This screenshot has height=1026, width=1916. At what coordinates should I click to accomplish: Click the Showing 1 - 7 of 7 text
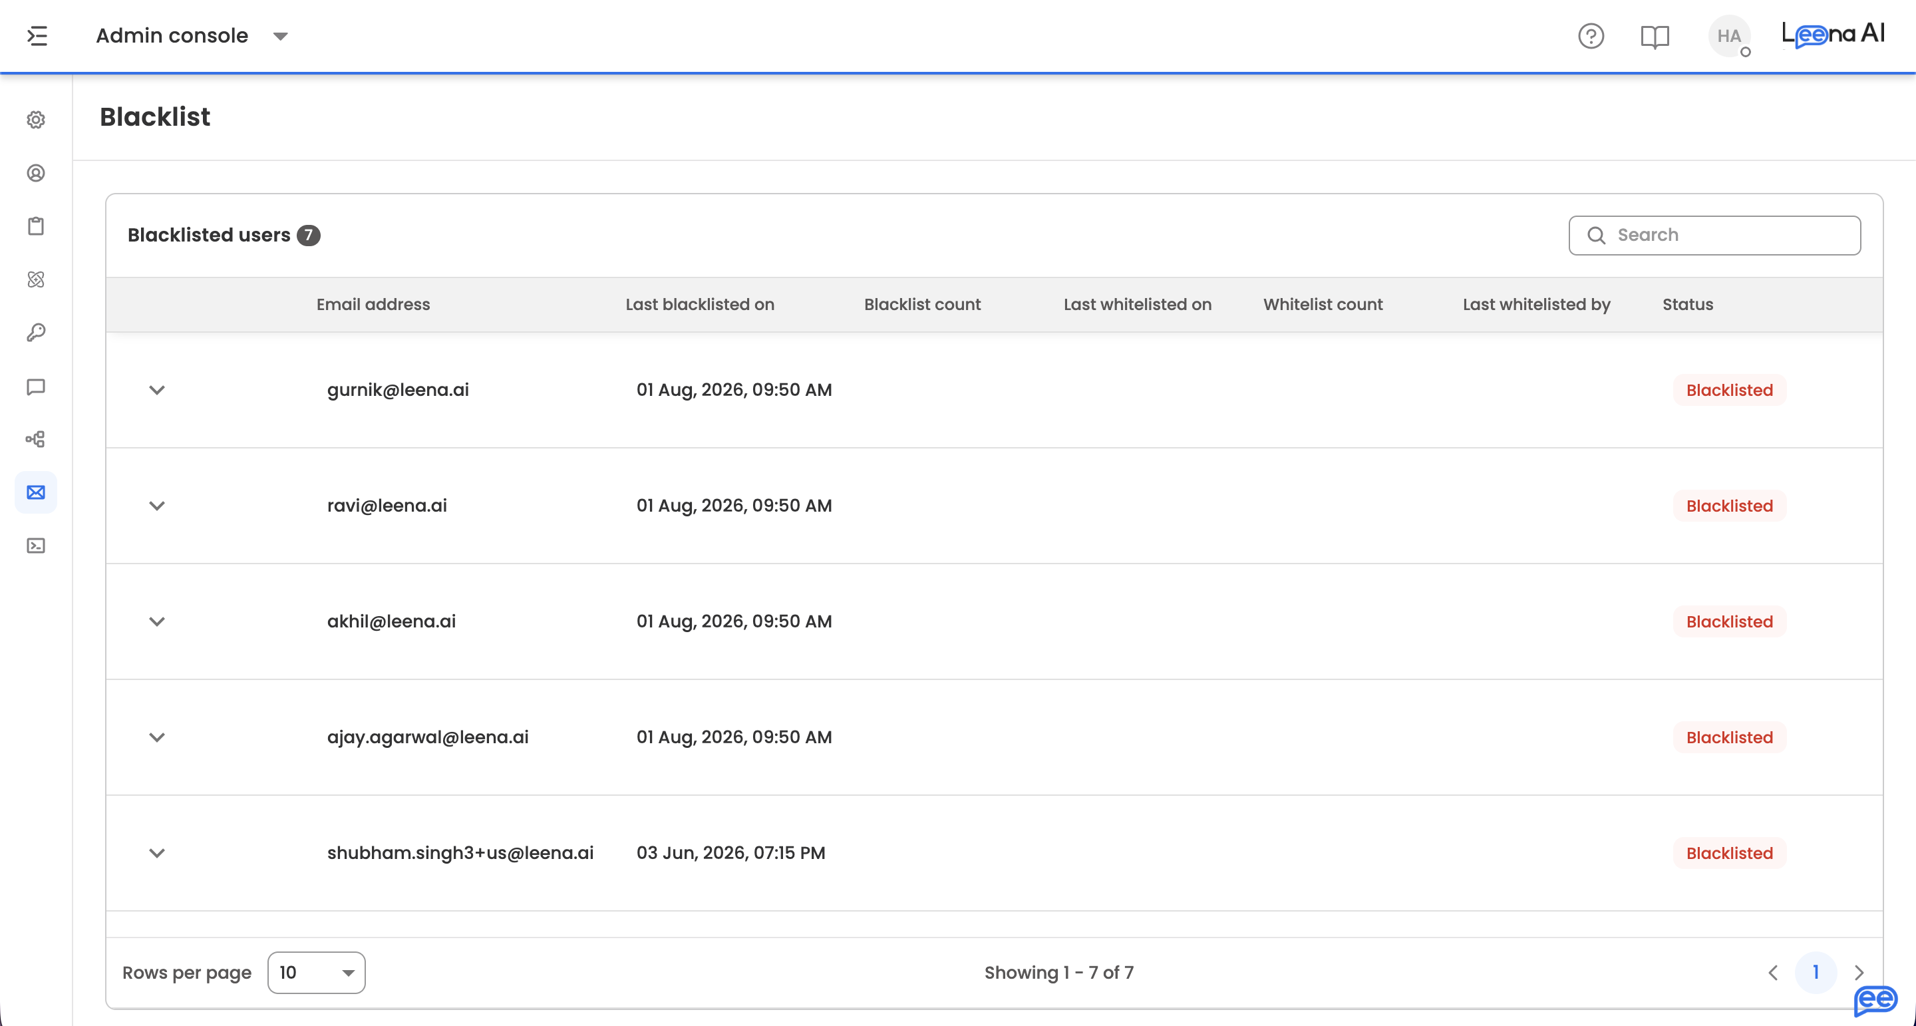1059,972
